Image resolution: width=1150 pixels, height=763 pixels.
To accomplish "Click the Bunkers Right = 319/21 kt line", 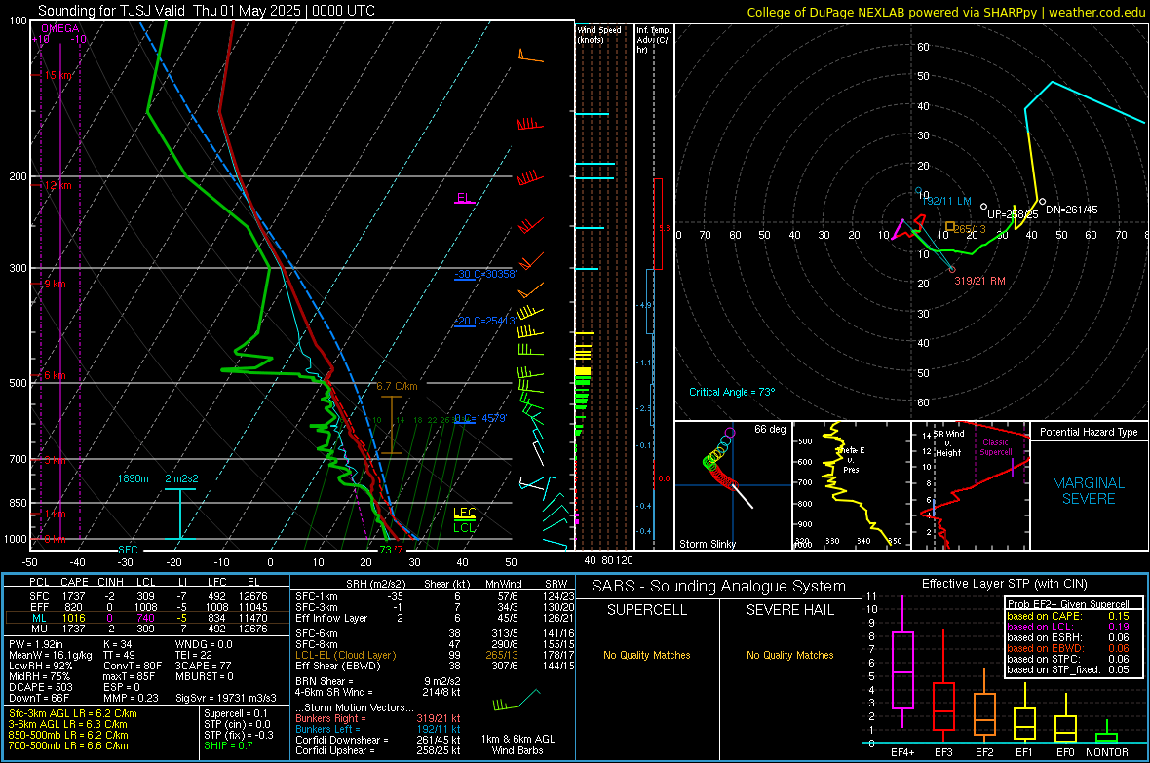I will click(378, 718).
